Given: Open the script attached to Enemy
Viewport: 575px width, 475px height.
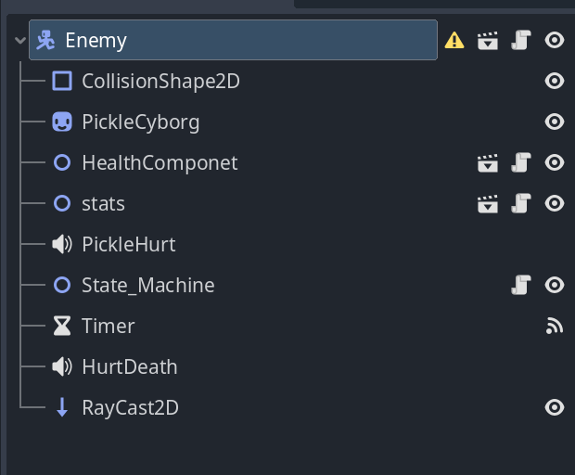Looking at the screenshot, I should pyautogui.click(x=521, y=40).
